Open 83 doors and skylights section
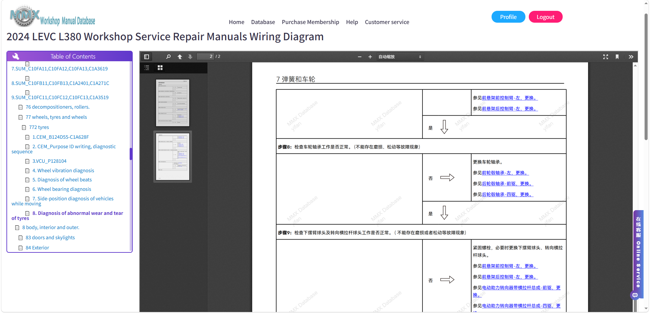This screenshot has width=650, height=313. click(x=50, y=238)
